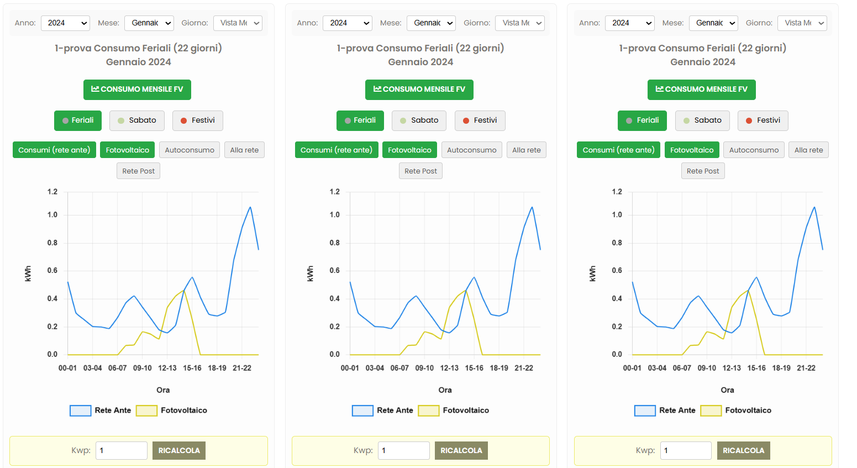857x468 pixels.
Task: Show Alla rete series in middle panel
Action: pyautogui.click(x=526, y=150)
